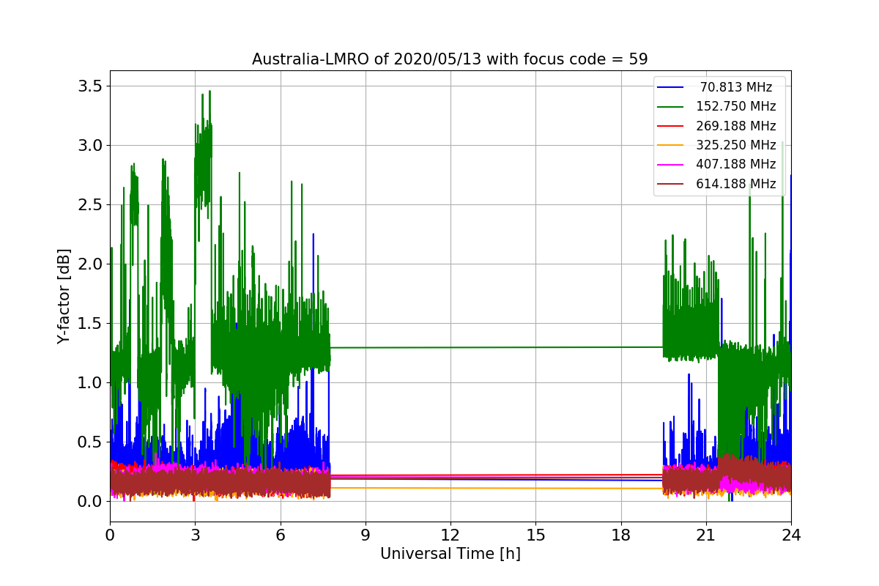Click the red line swatch in legend

pos(670,126)
